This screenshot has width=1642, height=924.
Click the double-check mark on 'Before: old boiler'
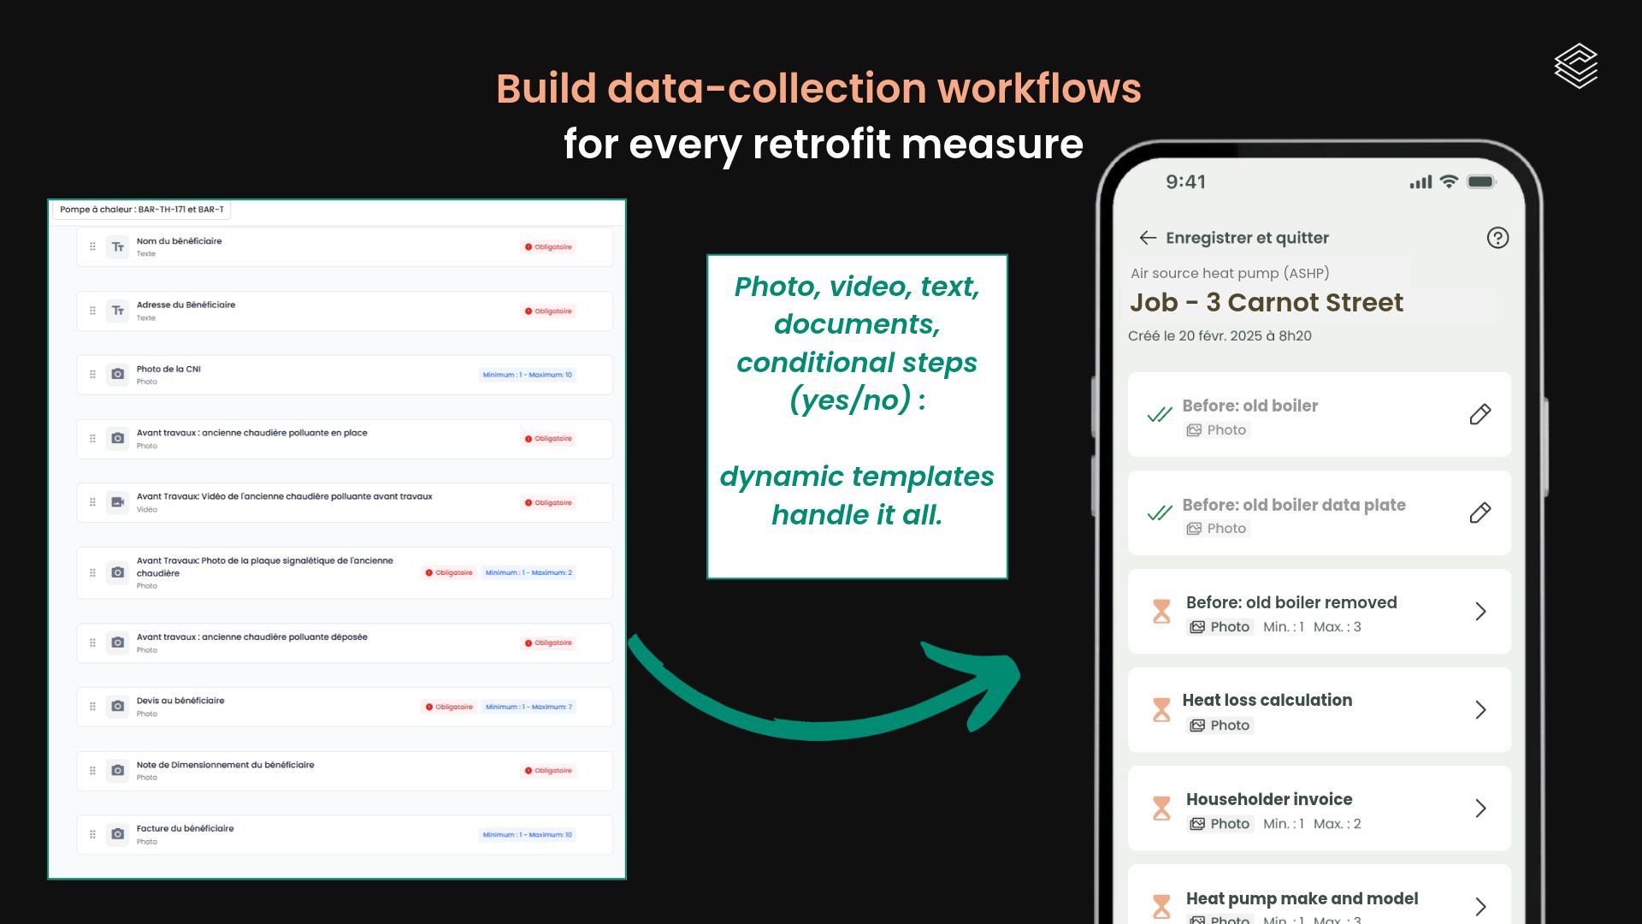[x=1160, y=415]
